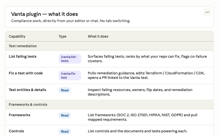The width and height of the screenshot is (219, 136).
Task: Click the 'Fix a test with code' cell
Action: [26, 73]
